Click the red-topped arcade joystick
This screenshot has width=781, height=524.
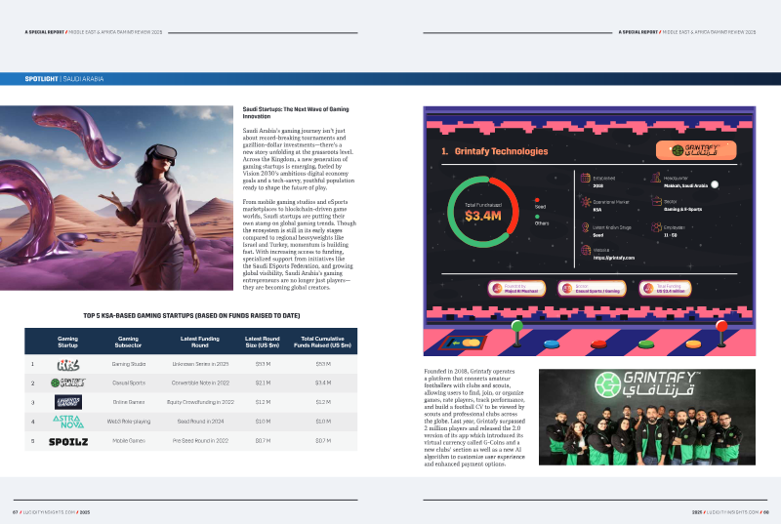721,334
